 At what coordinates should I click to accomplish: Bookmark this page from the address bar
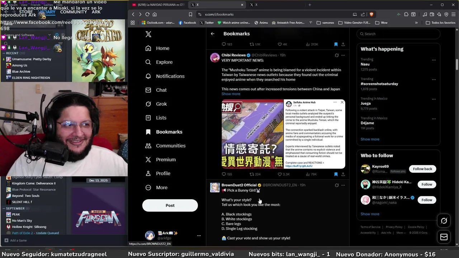190,14
